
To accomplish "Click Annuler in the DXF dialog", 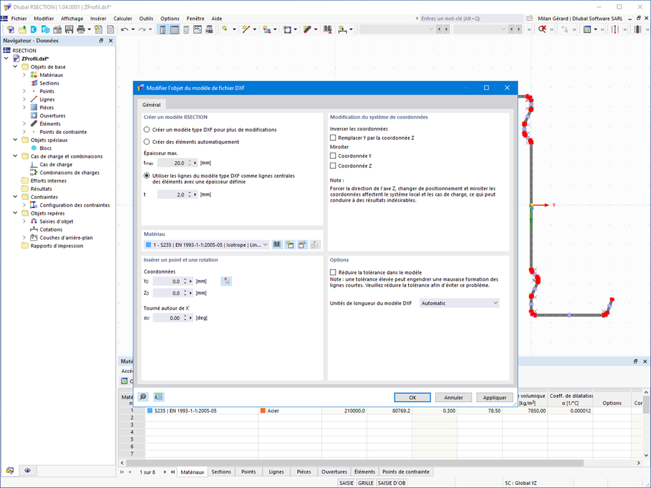I will coord(453,397).
